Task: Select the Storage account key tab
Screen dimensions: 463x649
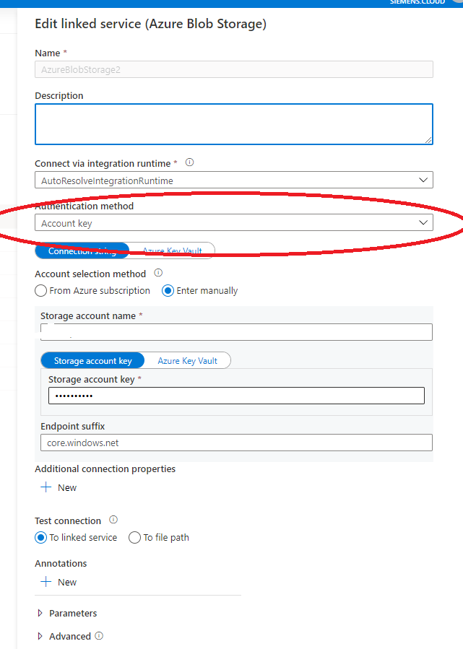Action: [92, 360]
